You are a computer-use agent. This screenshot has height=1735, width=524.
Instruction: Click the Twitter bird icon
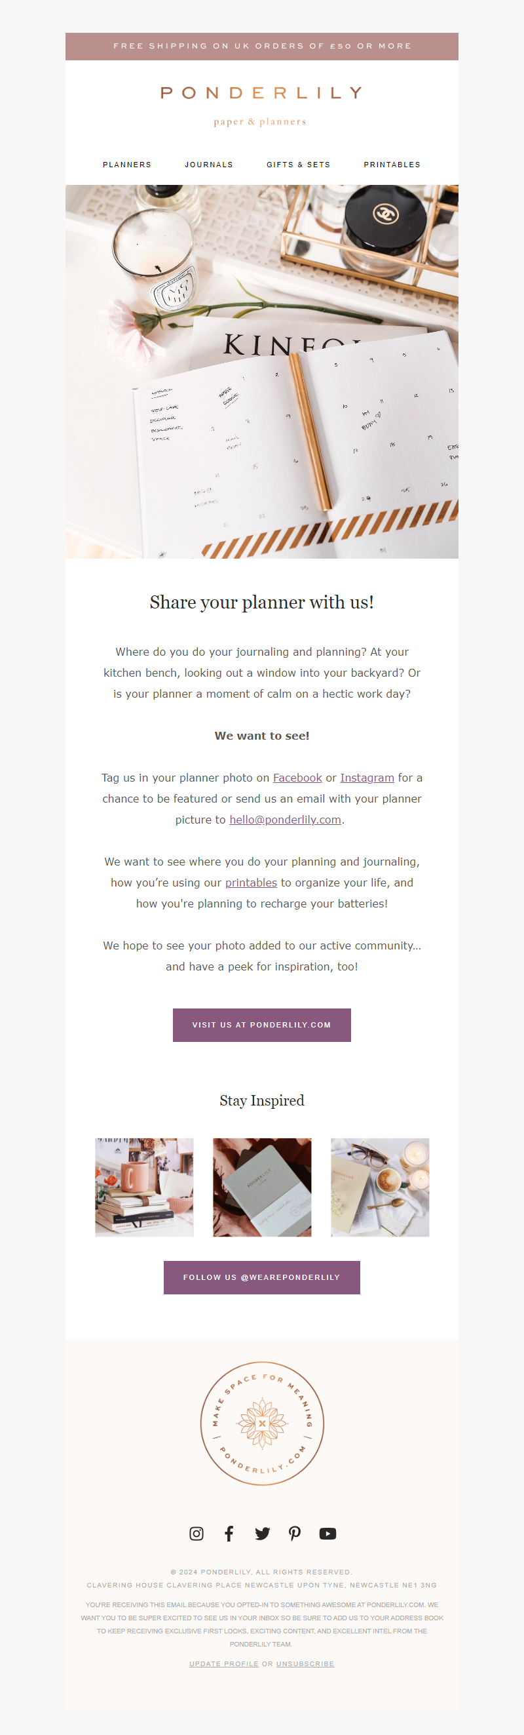point(263,1534)
